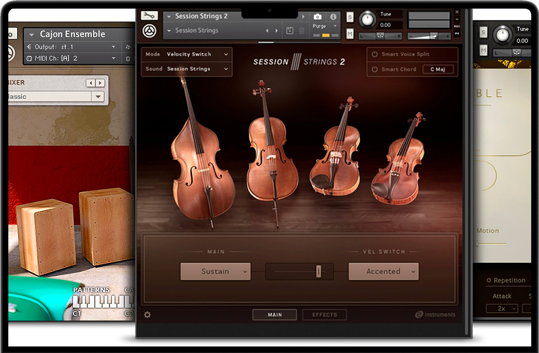Mute the Session Strings 2 instrument

[x=350, y=34]
